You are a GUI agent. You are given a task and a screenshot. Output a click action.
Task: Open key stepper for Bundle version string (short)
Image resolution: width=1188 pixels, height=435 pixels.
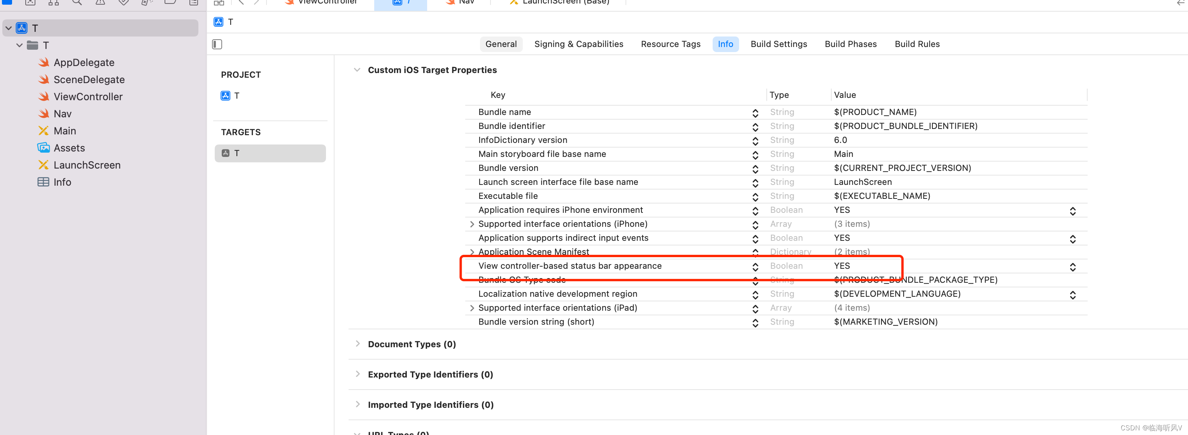(x=755, y=323)
